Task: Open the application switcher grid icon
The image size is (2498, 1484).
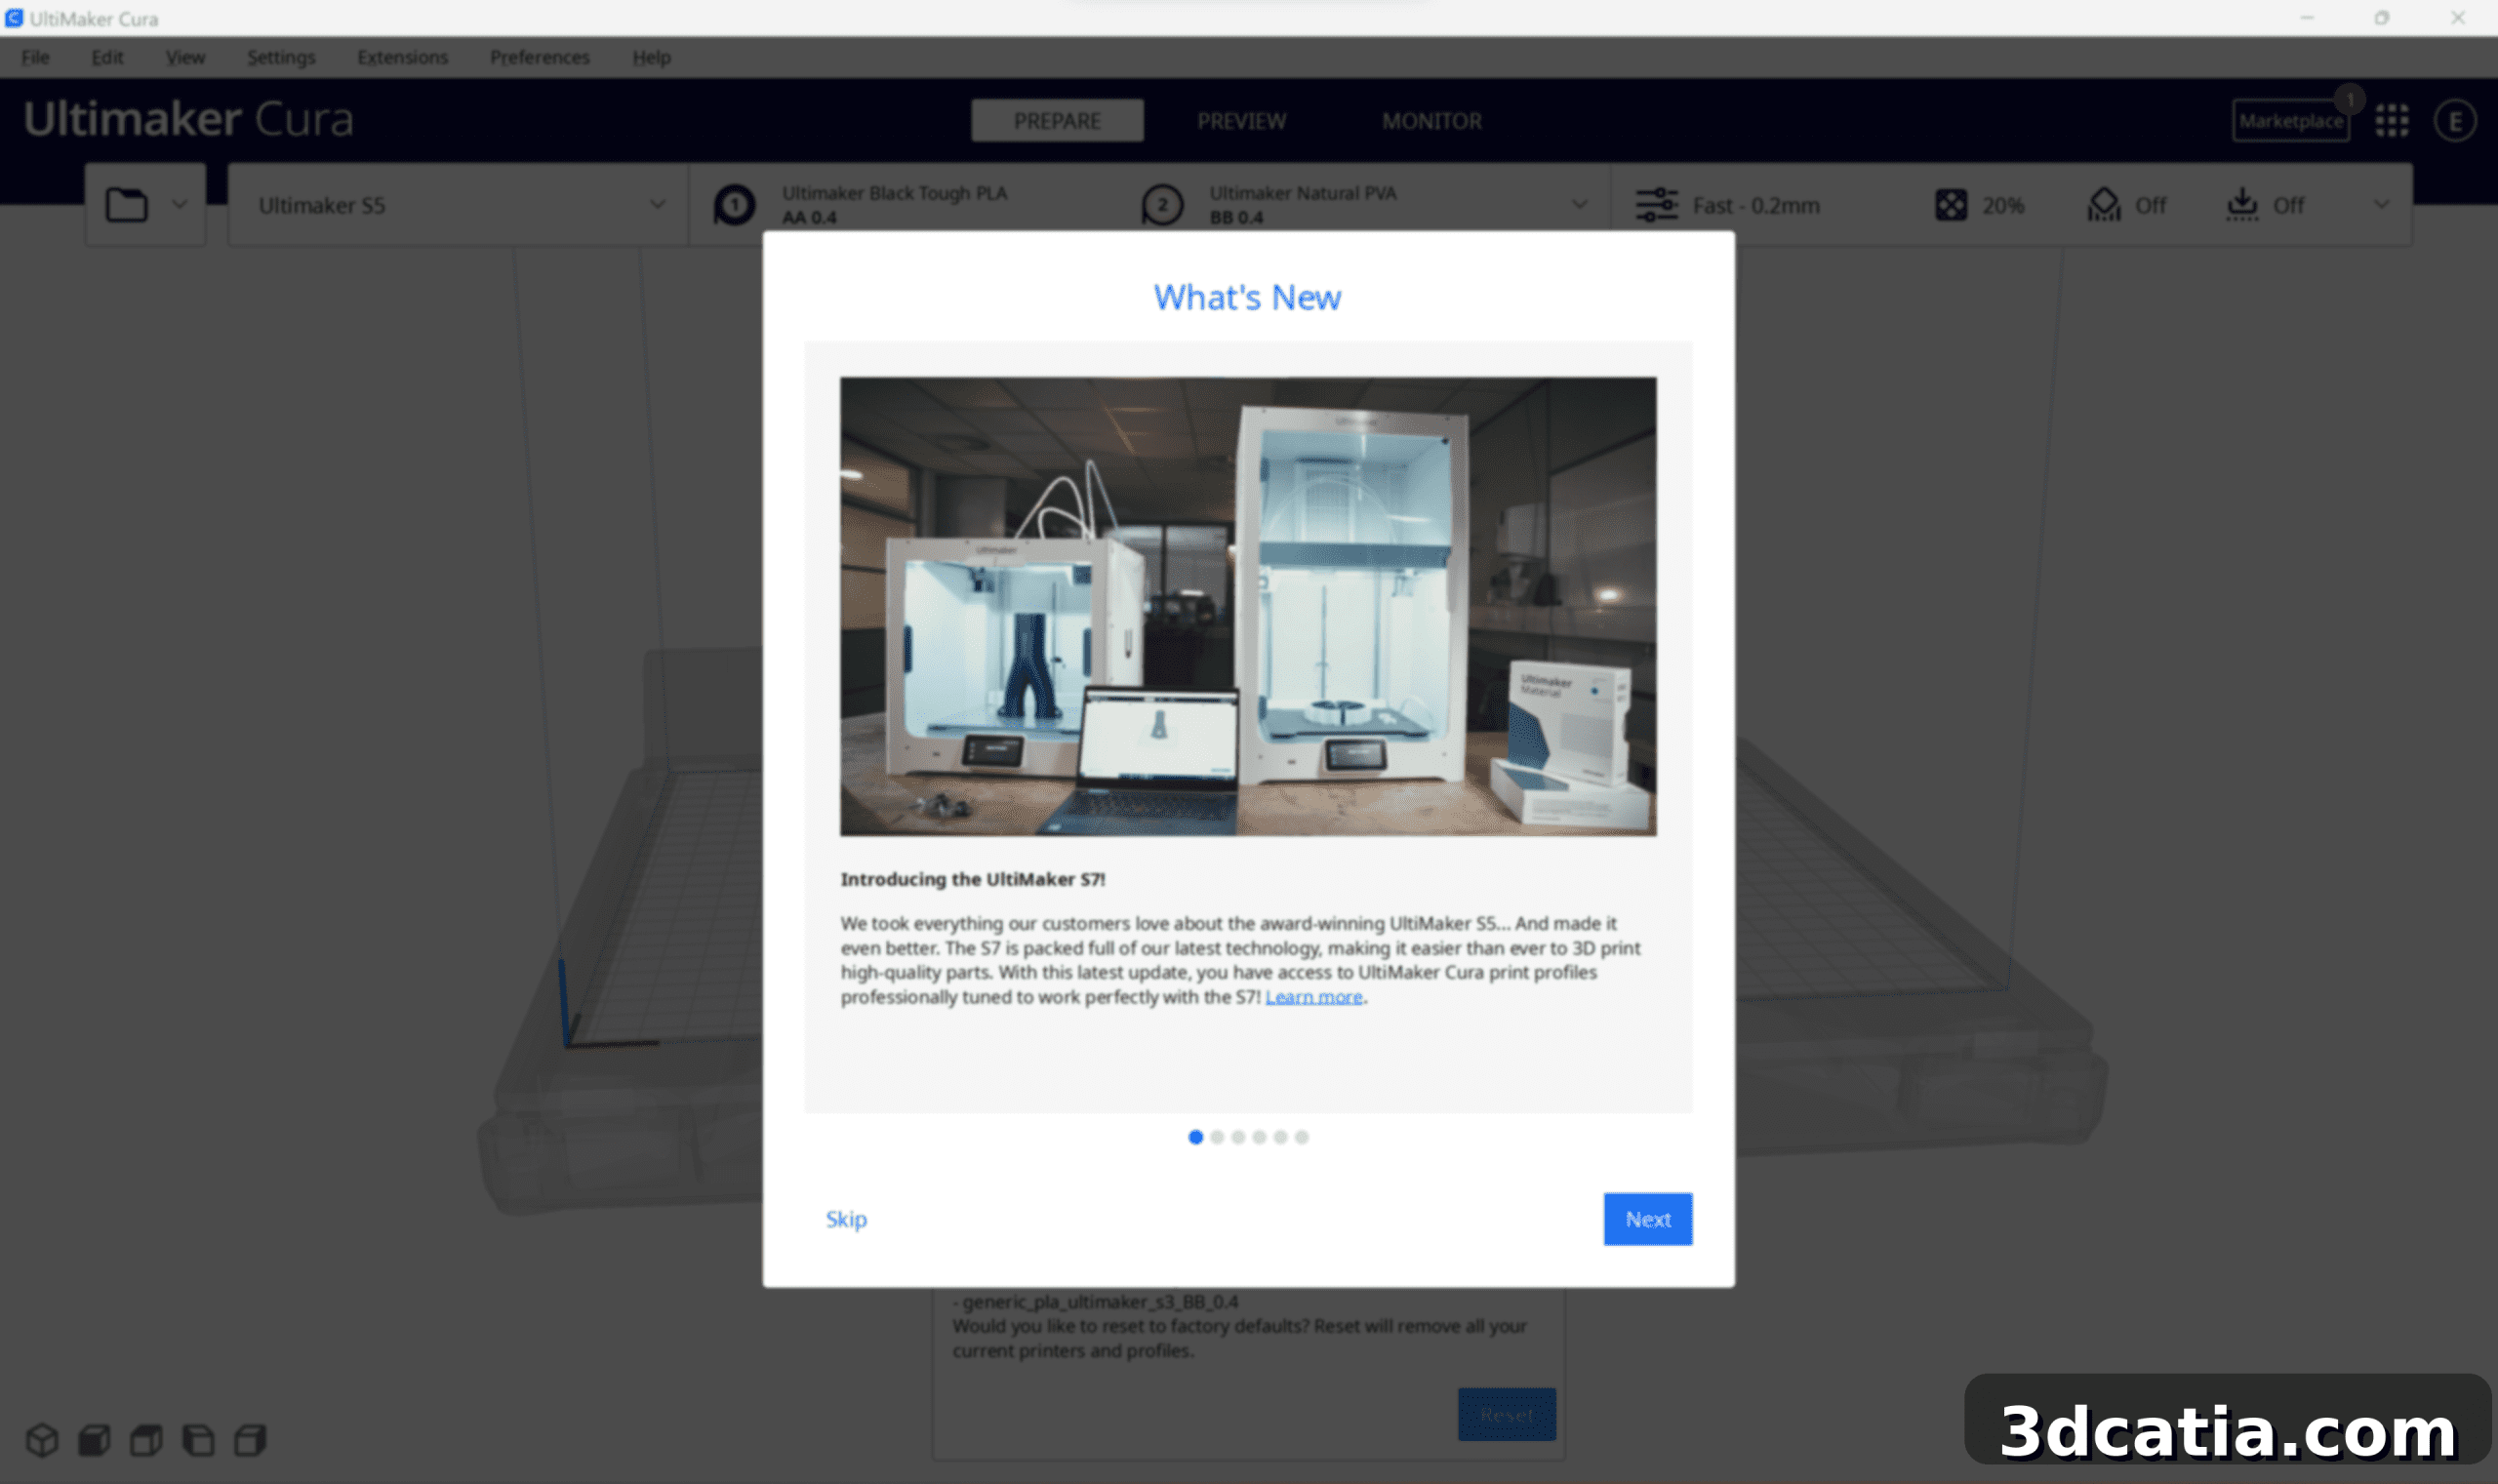Action: (2392, 121)
